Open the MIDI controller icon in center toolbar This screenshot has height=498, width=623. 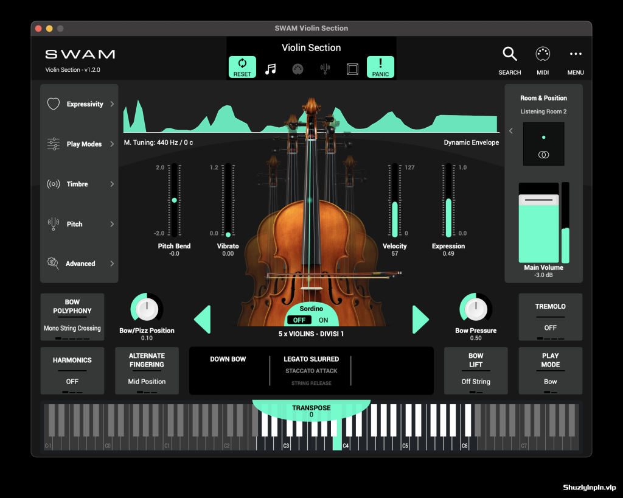(298, 69)
